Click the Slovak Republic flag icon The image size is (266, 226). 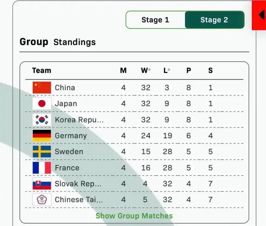point(42,184)
